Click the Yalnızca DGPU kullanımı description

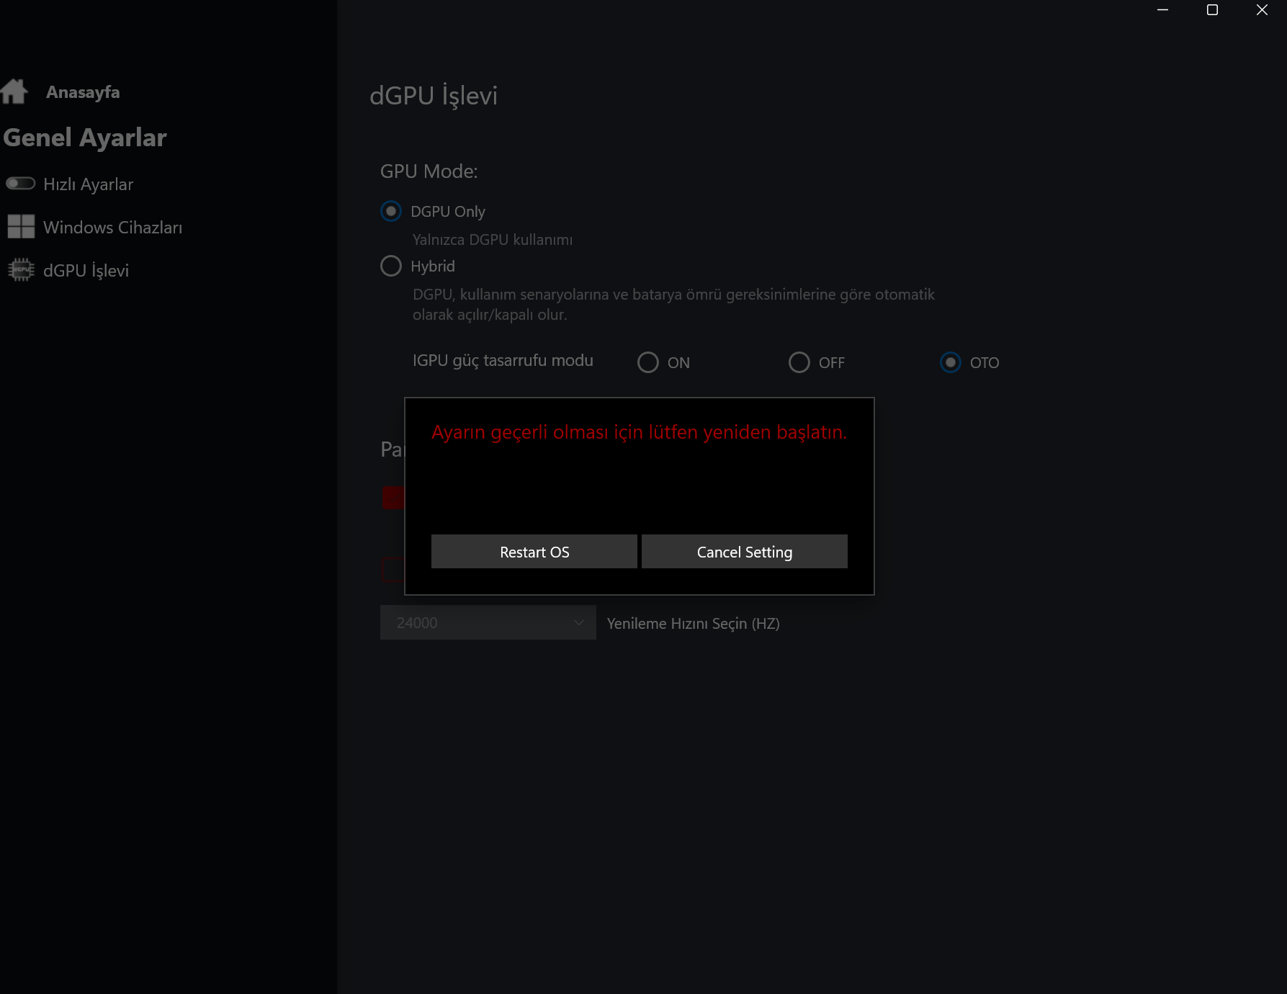click(493, 240)
